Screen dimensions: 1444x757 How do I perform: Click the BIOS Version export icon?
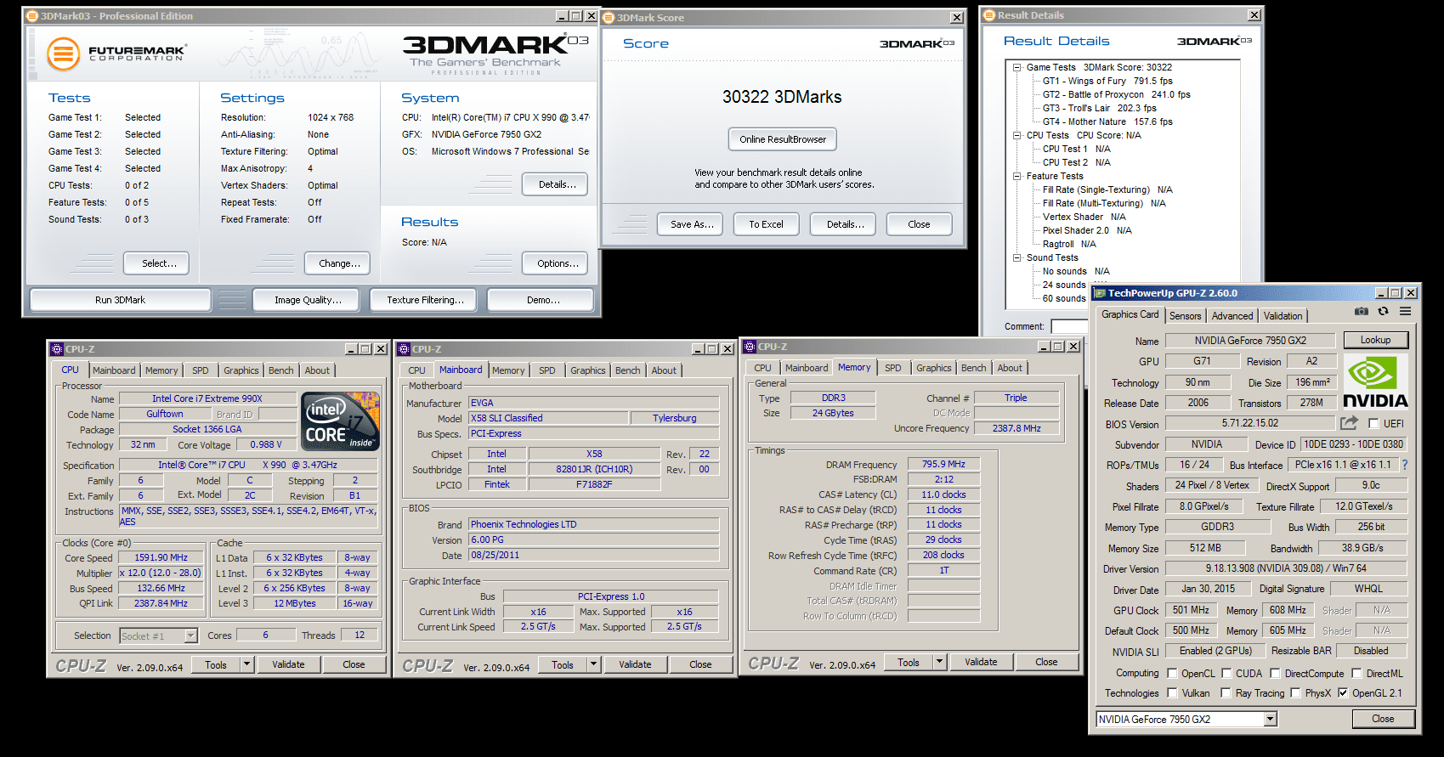[1349, 423]
